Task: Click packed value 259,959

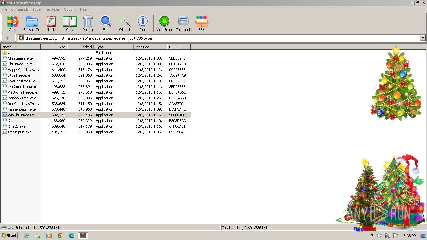Action: (x=85, y=132)
